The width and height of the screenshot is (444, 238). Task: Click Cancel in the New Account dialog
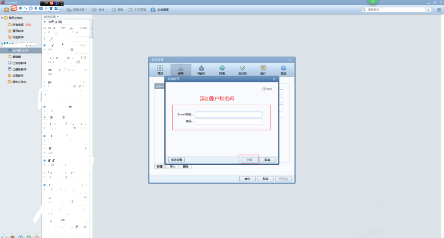pyautogui.click(x=267, y=160)
